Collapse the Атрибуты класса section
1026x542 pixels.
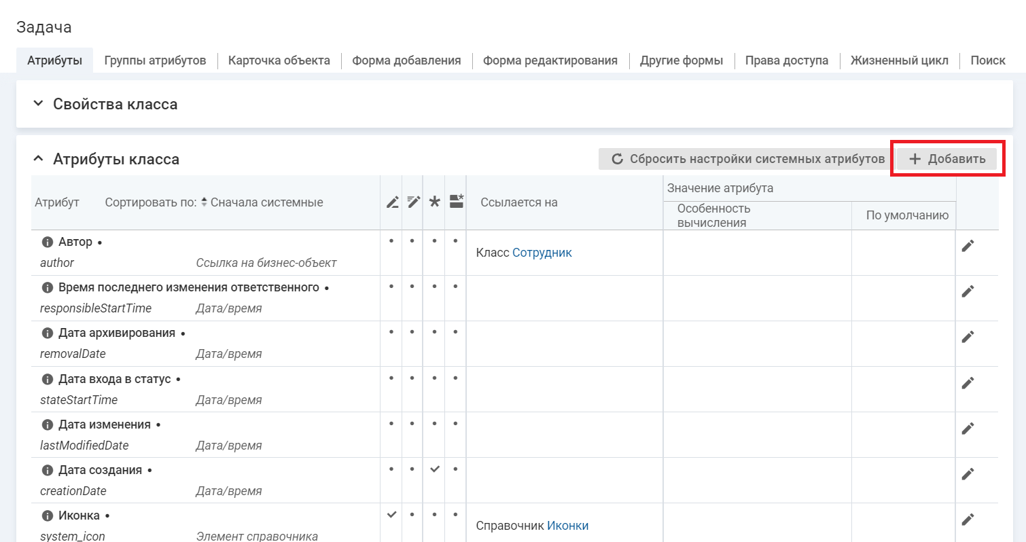pos(38,159)
